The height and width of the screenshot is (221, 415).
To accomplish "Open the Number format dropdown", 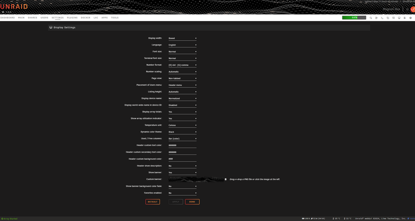I will click(x=182, y=65).
